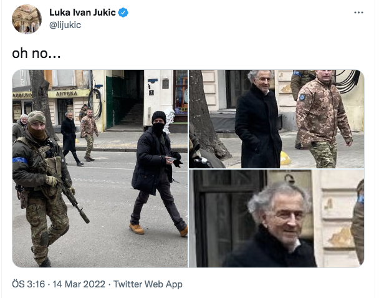
Task: Open Luka Ivan Jukic's profile avatar
Action: (27, 19)
